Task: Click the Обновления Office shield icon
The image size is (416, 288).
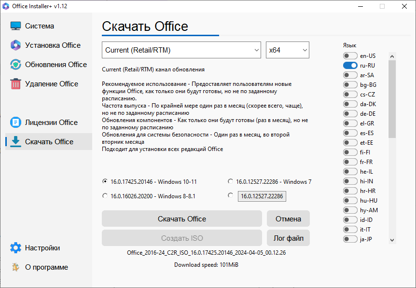Action: 16,65
